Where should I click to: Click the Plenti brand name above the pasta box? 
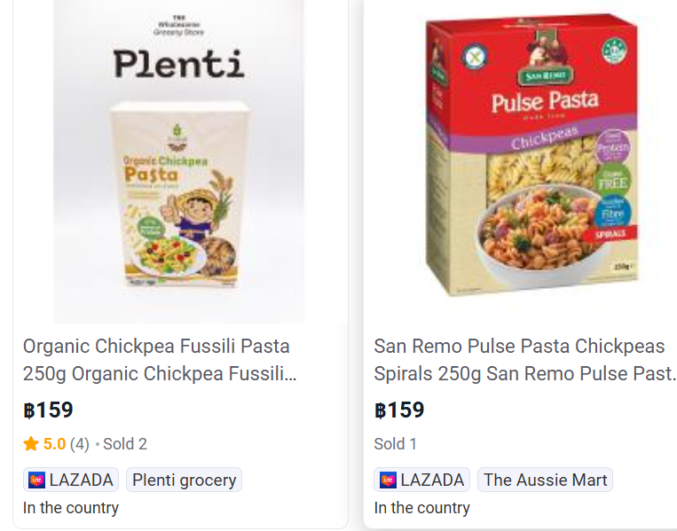coord(178,64)
